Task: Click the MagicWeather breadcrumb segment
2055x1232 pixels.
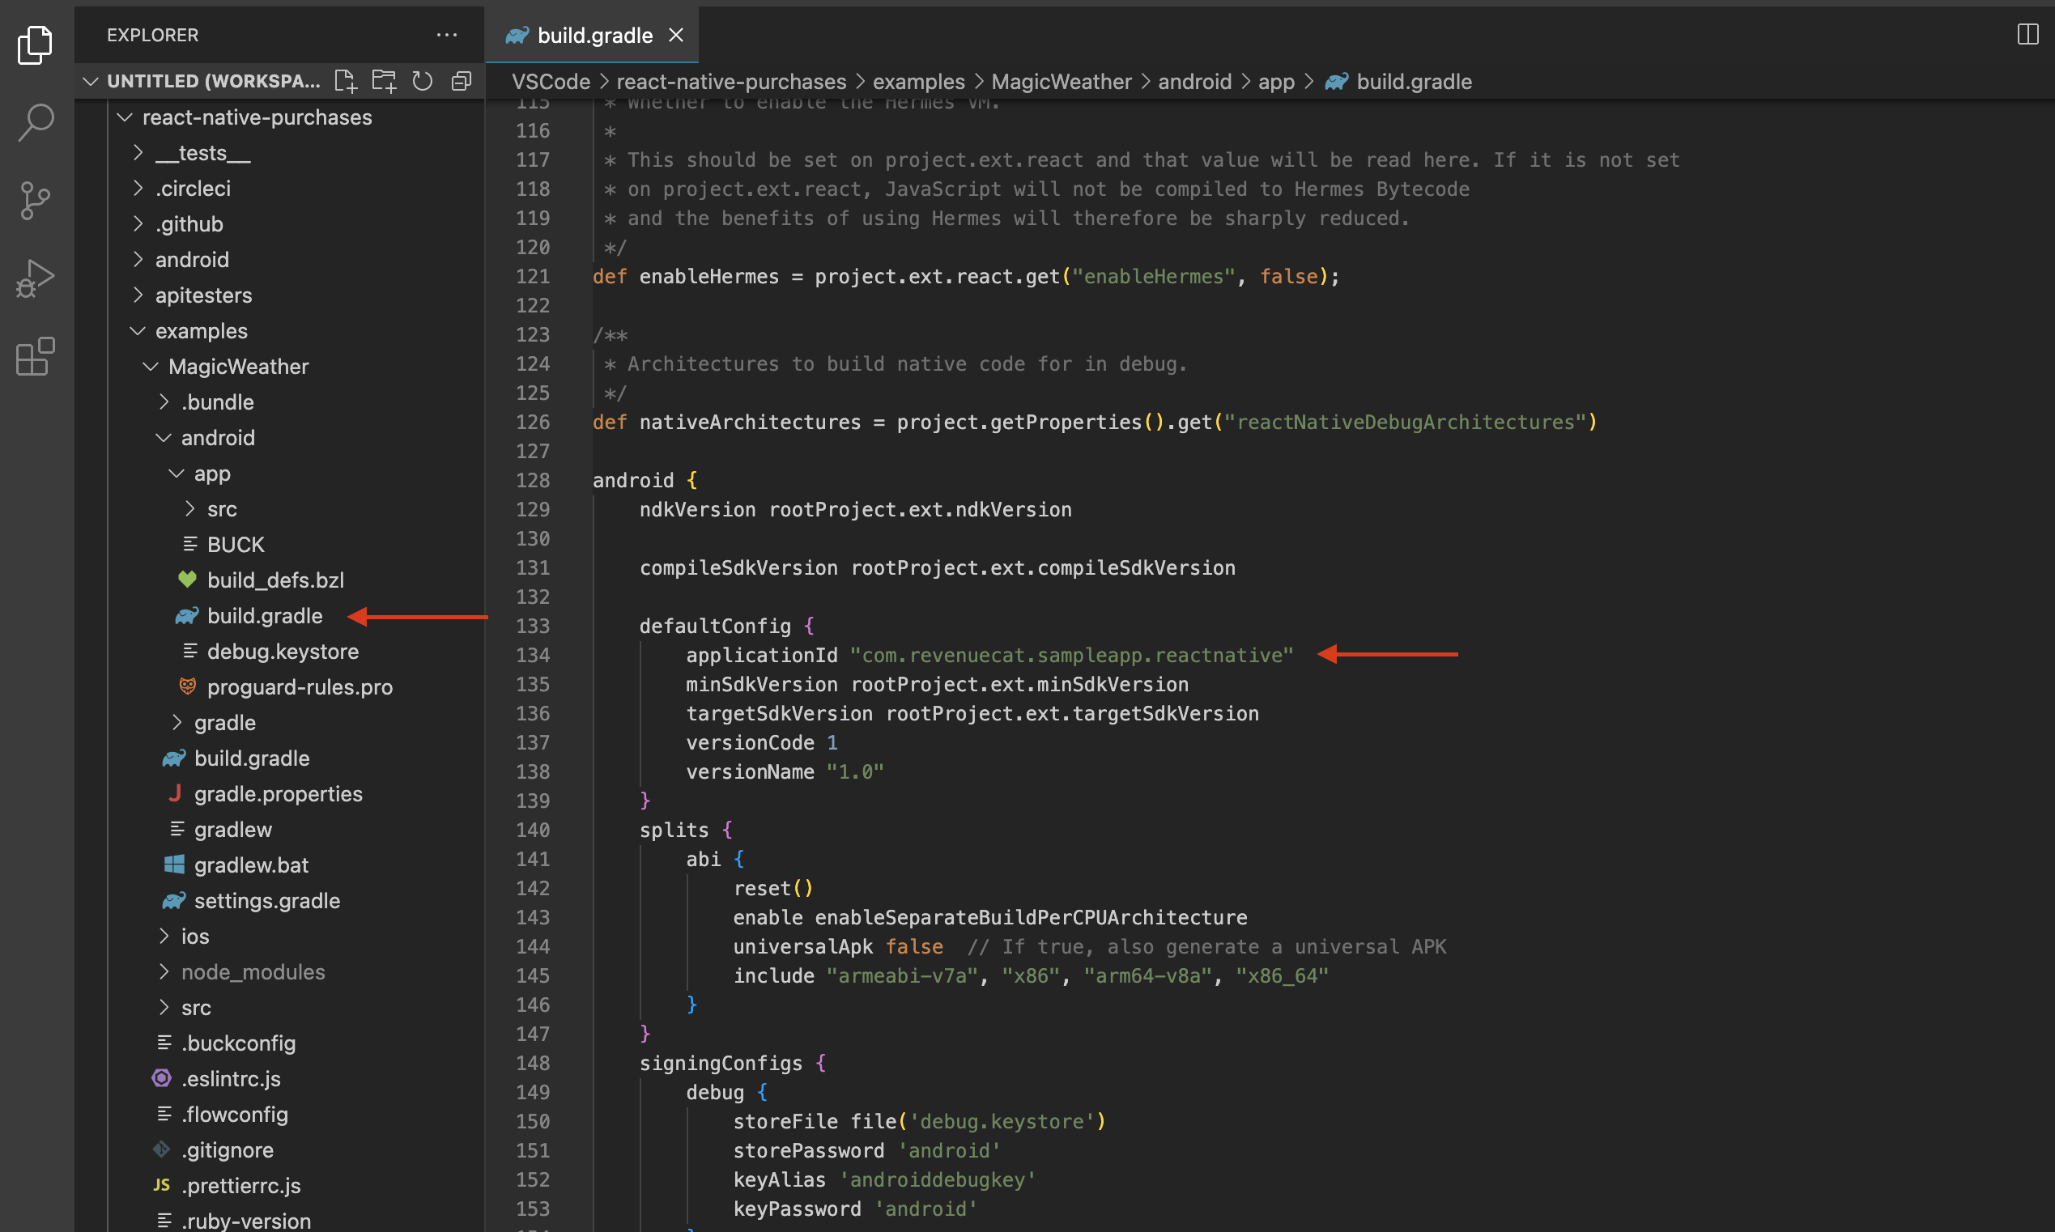Action: point(1061,82)
